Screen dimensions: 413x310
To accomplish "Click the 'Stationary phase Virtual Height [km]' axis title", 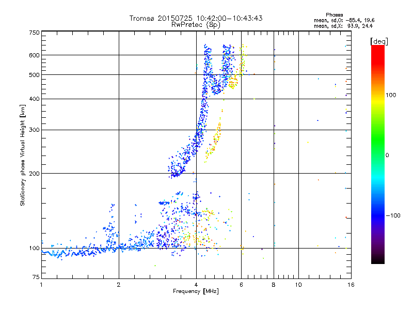I will pos(23,156).
